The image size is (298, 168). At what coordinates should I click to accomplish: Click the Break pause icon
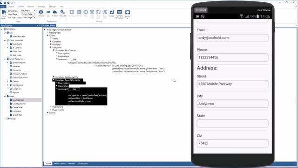click(79, 12)
